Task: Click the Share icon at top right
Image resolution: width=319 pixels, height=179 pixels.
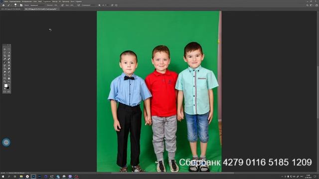Action: click(x=317, y=5)
